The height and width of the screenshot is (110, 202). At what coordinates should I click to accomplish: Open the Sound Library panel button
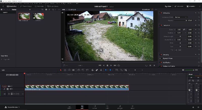coord(53,6)
